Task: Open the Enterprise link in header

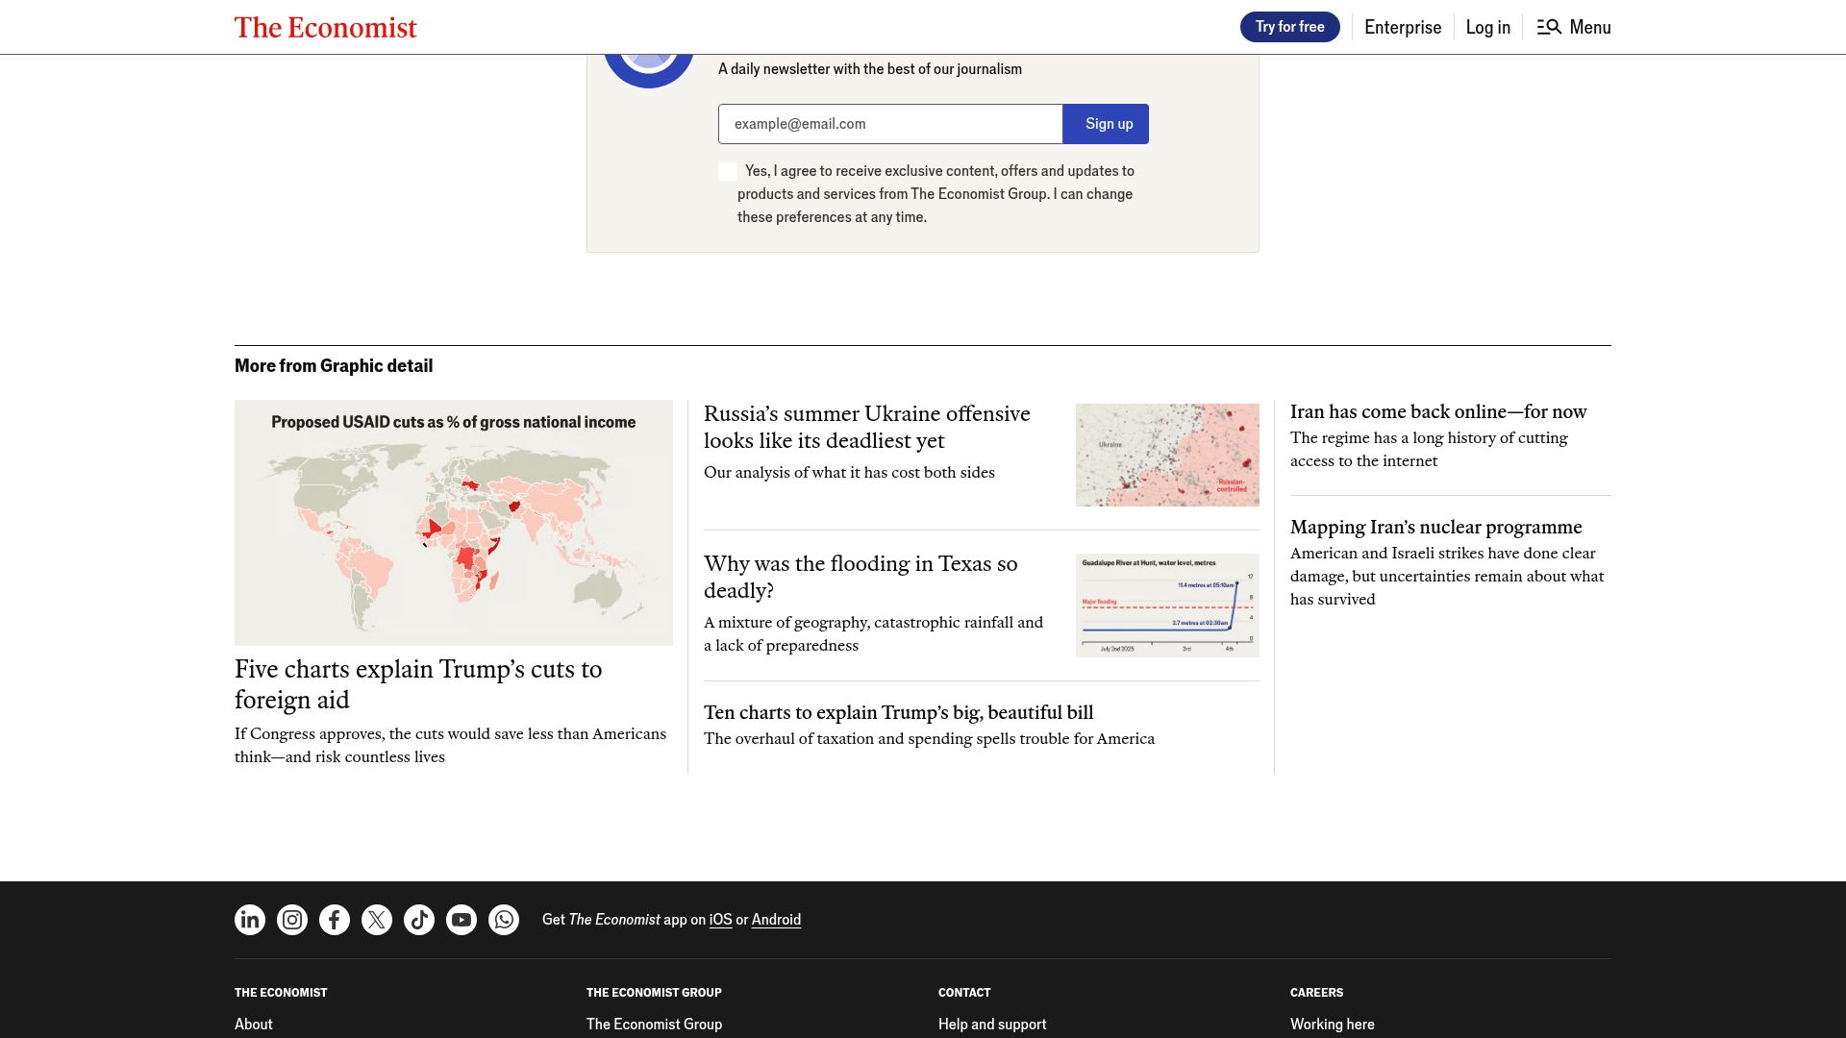Action: coord(1403,27)
